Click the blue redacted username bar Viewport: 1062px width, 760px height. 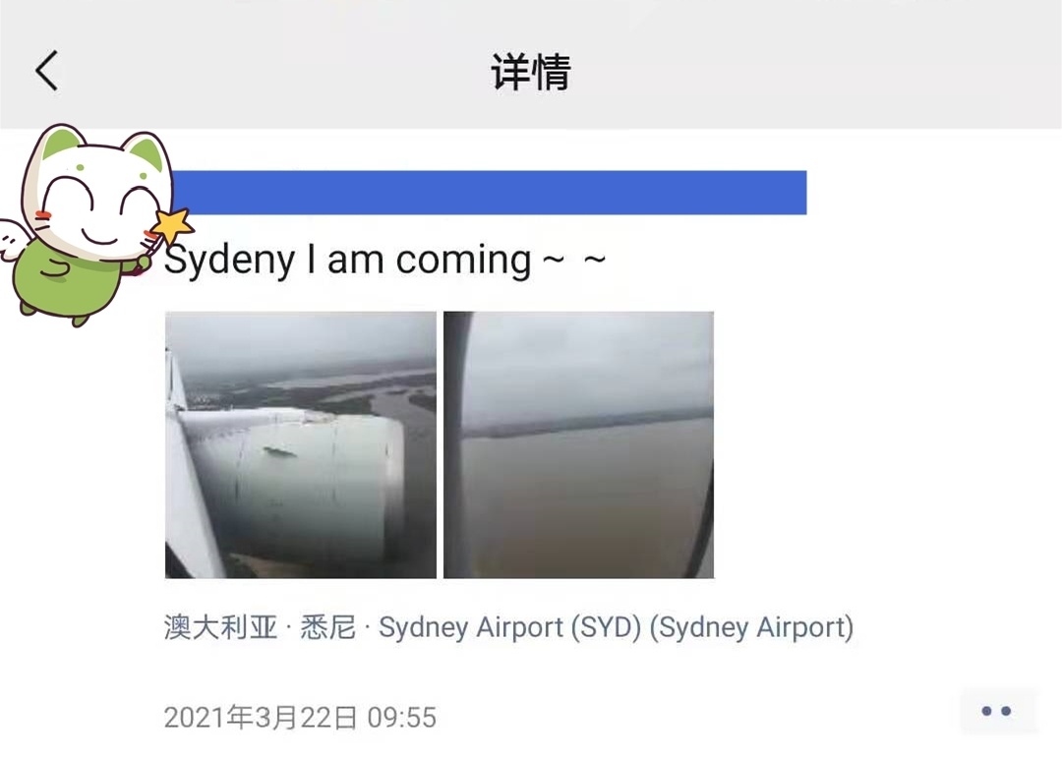pyautogui.click(x=488, y=193)
